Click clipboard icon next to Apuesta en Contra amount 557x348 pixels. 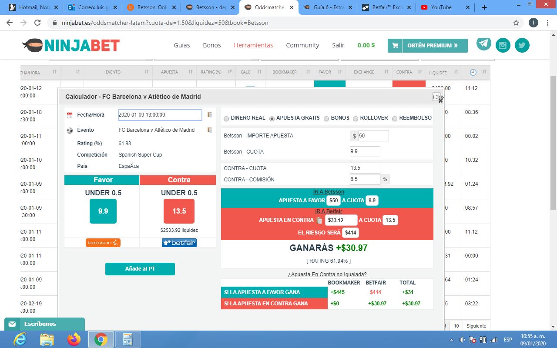click(x=319, y=220)
